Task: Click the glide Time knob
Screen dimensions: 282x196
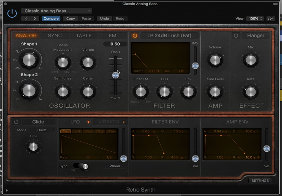Action: (33, 147)
